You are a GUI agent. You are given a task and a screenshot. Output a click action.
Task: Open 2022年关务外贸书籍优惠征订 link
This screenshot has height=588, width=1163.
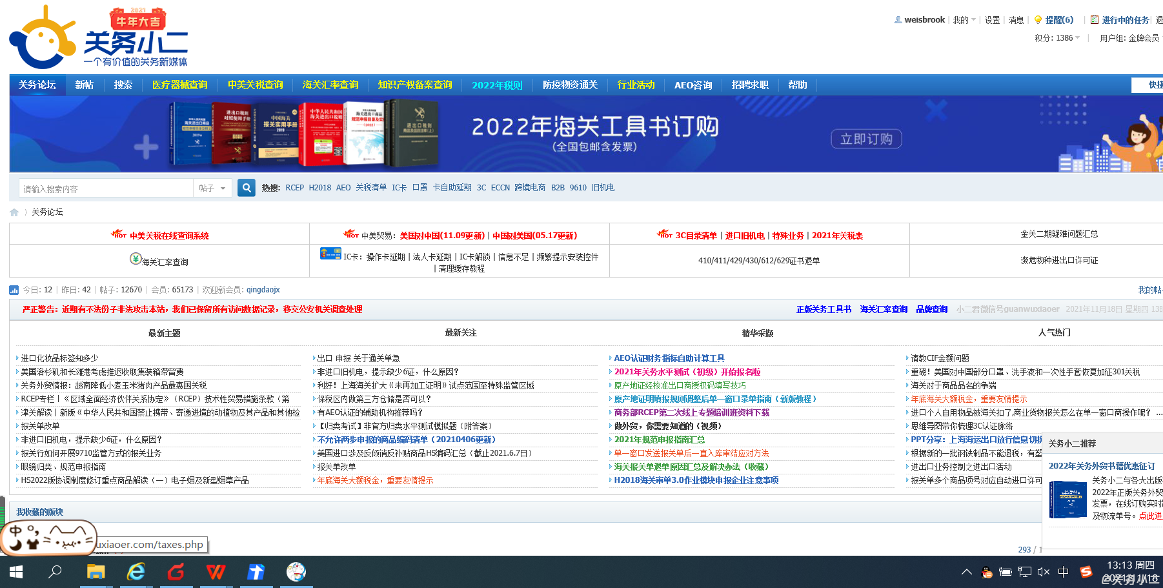[x=1102, y=466]
